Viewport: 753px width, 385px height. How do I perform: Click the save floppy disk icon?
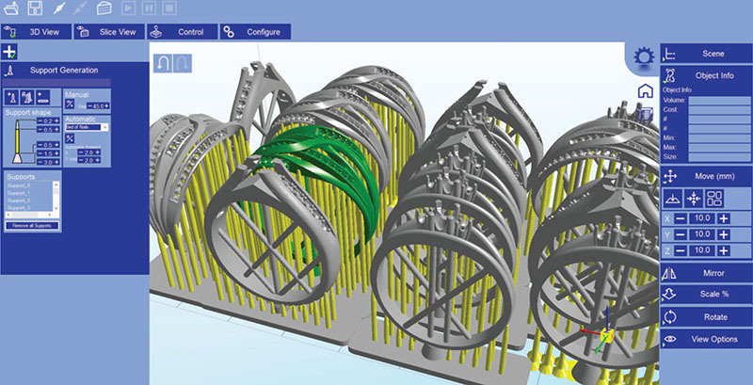click(35, 8)
